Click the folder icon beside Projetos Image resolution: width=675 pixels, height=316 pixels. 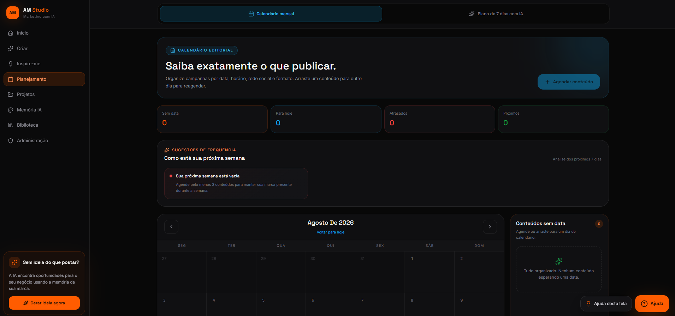coord(11,95)
